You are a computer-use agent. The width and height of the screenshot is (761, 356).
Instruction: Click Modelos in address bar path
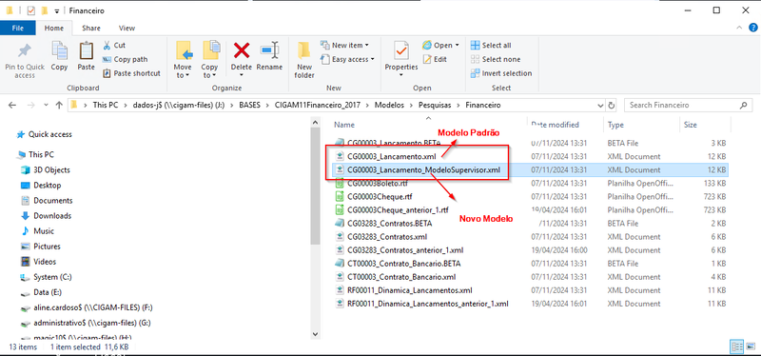tap(388, 105)
